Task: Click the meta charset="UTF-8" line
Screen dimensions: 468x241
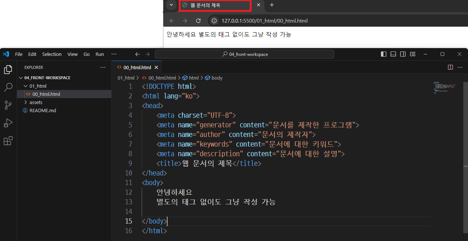Action: pyautogui.click(x=196, y=115)
